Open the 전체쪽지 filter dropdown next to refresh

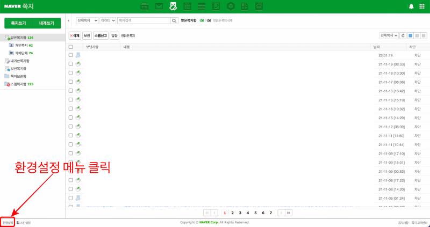pos(389,35)
